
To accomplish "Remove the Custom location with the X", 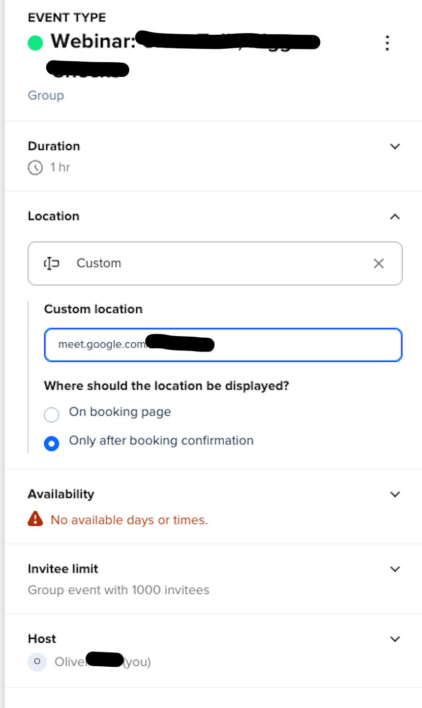I will [379, 263].
